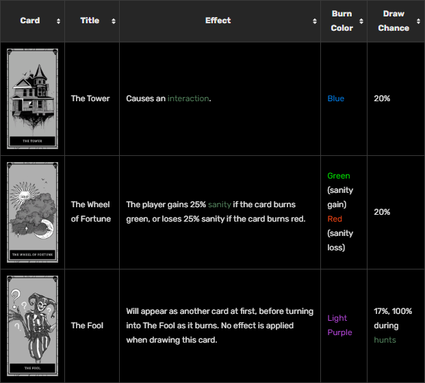The width and height of the screenshot is (425, 383).
Task: Click '(sanity loss)' text under Red
Action: pos(340,240)
